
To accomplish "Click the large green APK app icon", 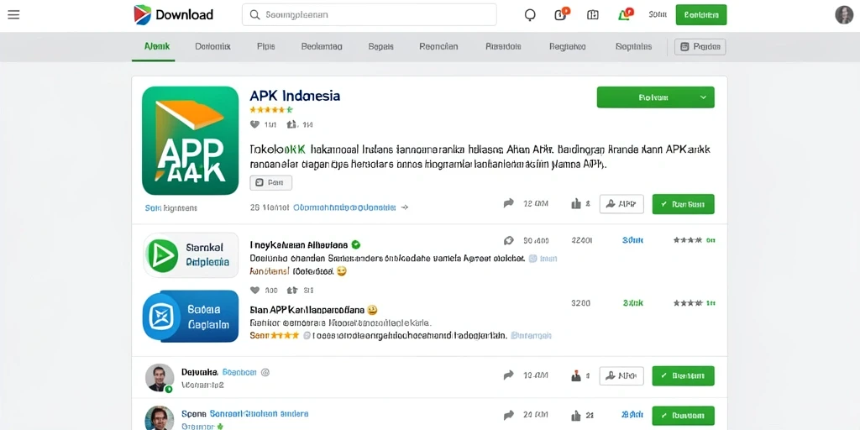I will 191,141.
